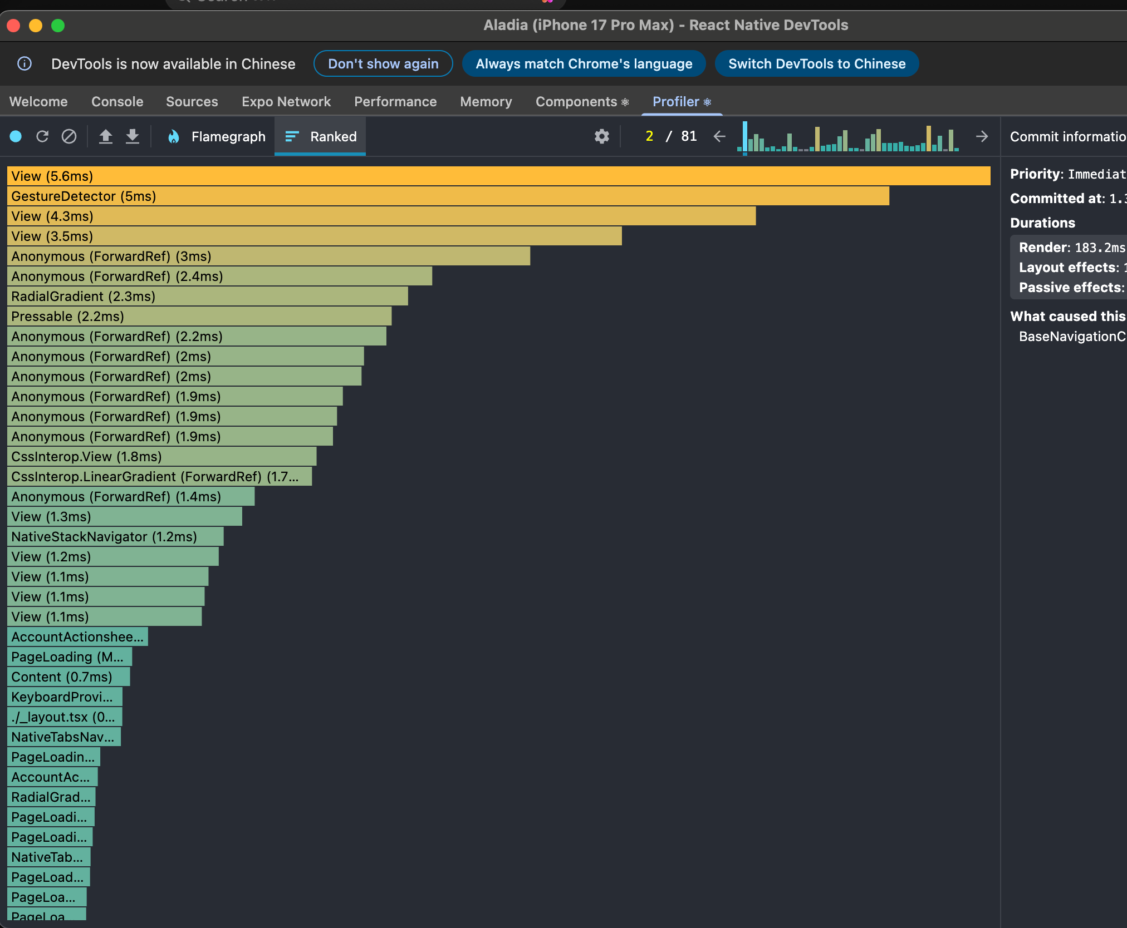The image size is (1127, 928).
Task: Select the Ranked chart tab
Action: tap(320, 136)
